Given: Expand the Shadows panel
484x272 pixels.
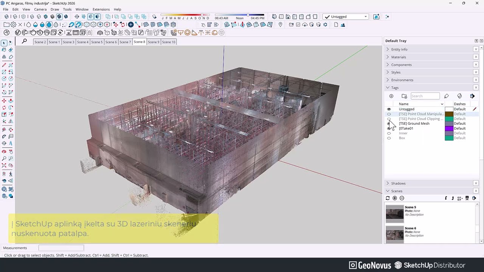Looking at the screenshot, I should (388, 183).
